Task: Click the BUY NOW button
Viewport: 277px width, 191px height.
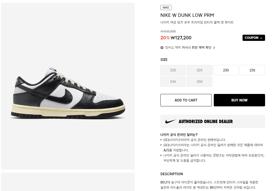Action: click(x=239, y=100)
